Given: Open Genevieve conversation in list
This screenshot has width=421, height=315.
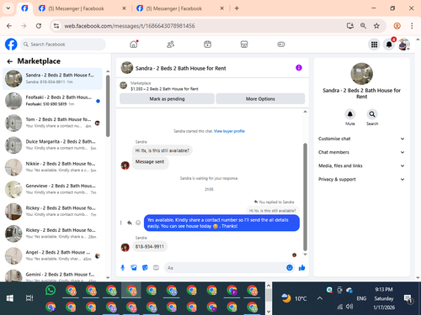Looking at the screenshot, I should [52, 189].
